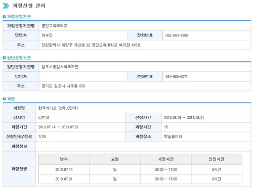Click the 거점운영기관명 label cell

21,26
